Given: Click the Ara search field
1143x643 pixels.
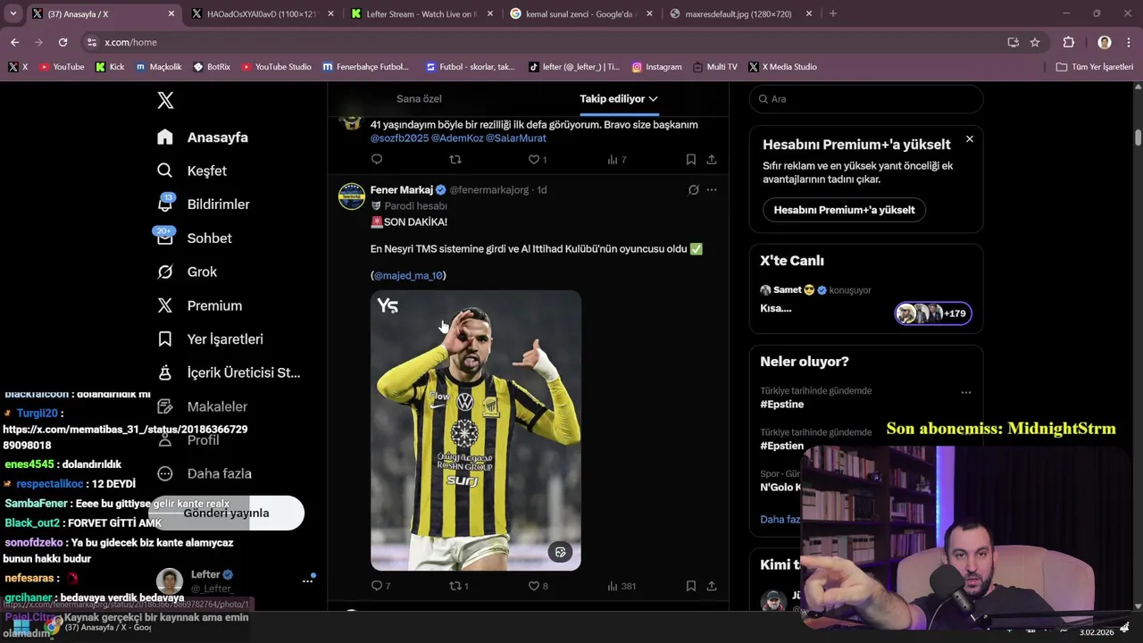Looking at the screenshot, I should [x=866, y=99].
